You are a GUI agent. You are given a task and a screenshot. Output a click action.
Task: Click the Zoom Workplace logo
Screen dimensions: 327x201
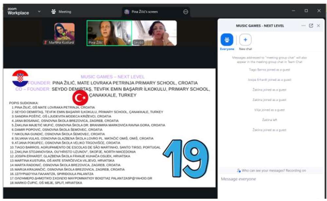pyautogui.click(x=18, y=11)
